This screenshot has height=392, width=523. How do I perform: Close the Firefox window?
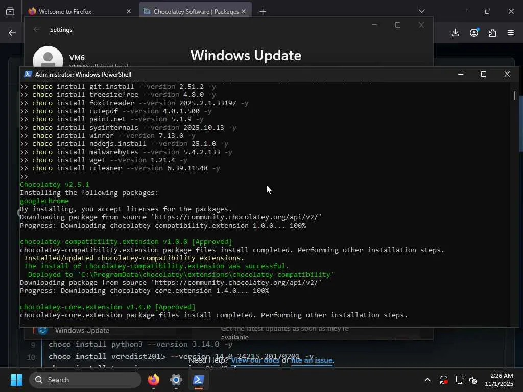511,11
